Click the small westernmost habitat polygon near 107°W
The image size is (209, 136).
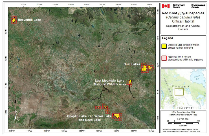click(x=98, y=107)
